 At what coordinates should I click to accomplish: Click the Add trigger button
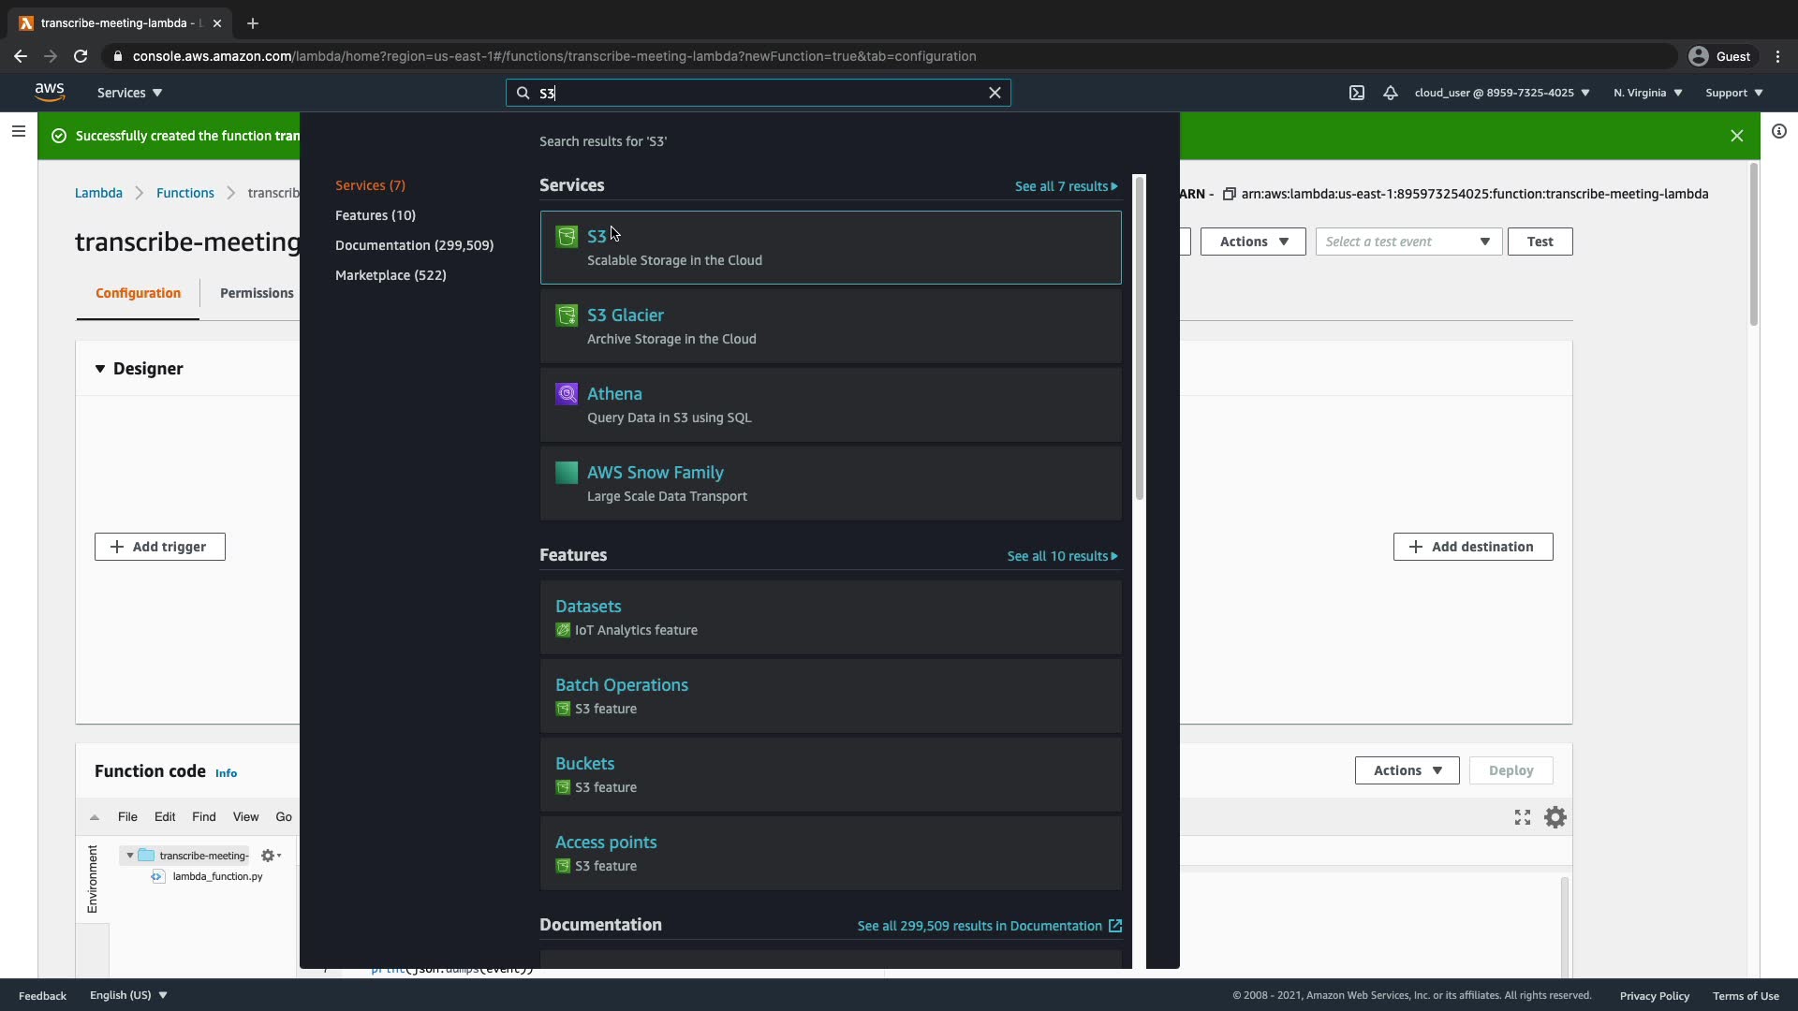[159, 547]
